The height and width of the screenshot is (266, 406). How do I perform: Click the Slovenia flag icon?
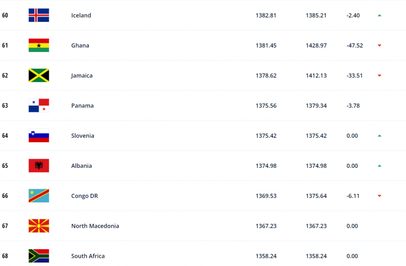[39, 136]
